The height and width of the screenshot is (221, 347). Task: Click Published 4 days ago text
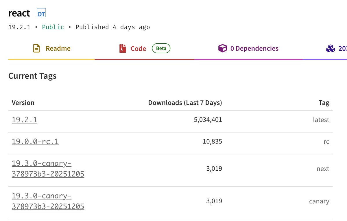pyautogui.click(x=113, y=27)
